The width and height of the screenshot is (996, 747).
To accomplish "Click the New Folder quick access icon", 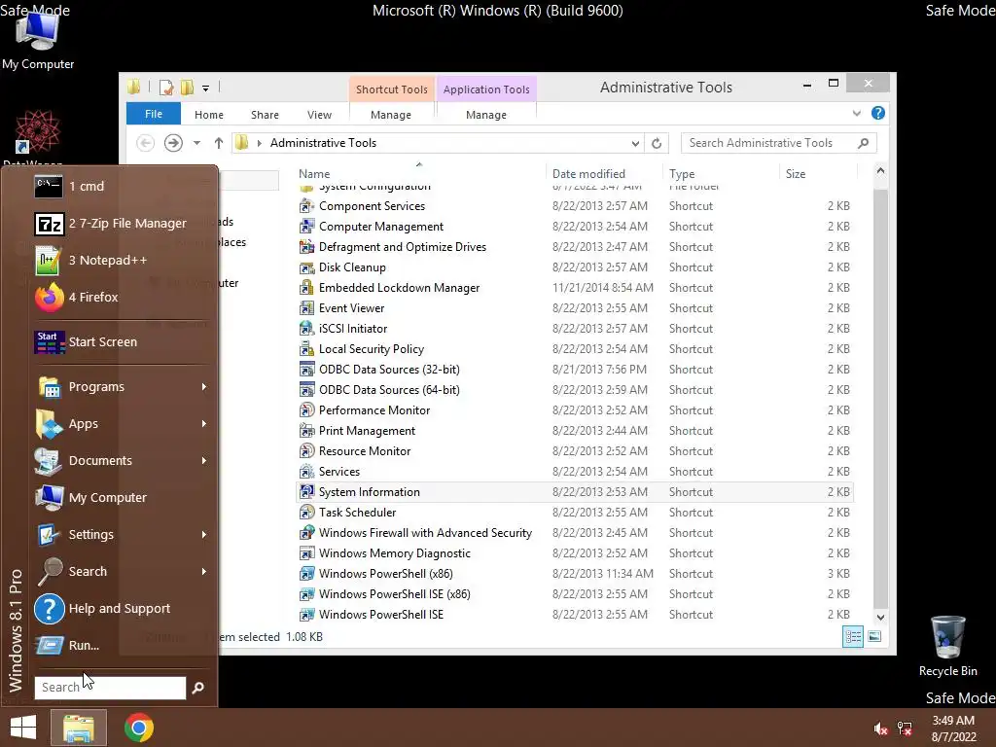I will (x=187, y=88).
